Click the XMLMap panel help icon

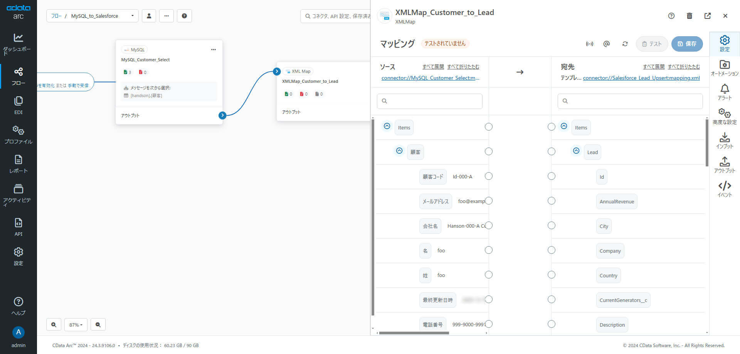[x=671, y=16]
